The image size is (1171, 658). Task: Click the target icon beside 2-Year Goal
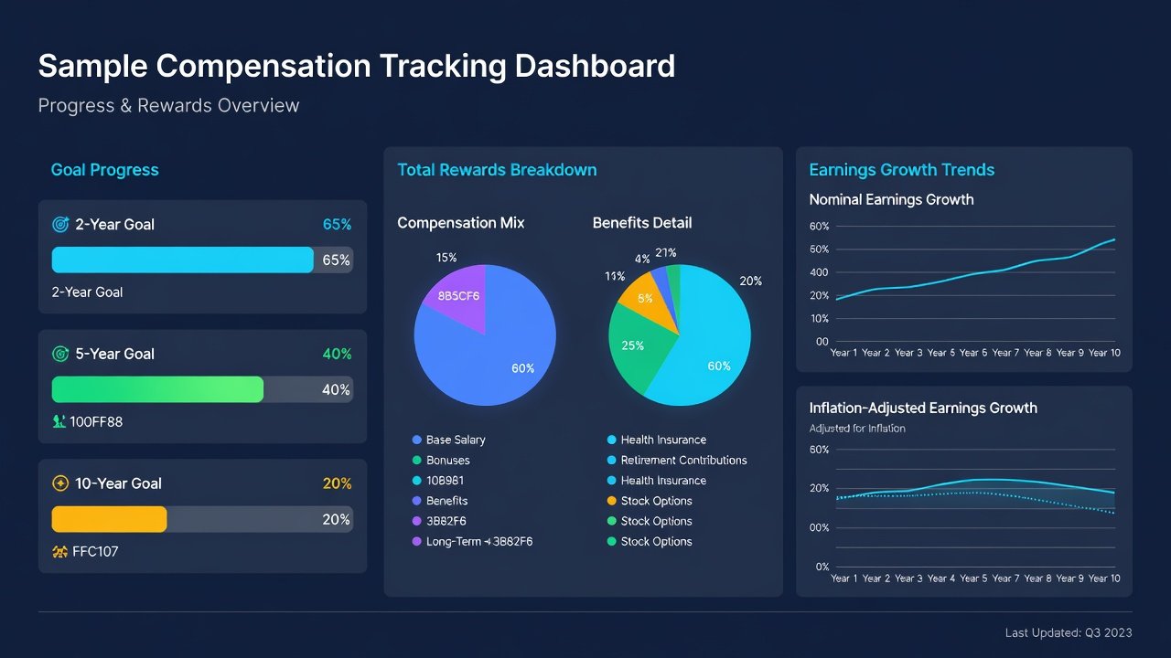pos(61,224)
